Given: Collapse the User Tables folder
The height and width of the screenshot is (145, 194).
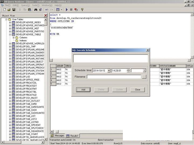Looking at the screenshot, I should [6, 20].
